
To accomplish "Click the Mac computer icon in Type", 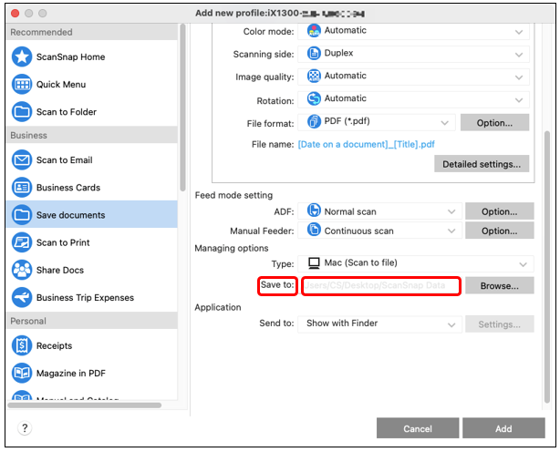I will click(314, 263).
